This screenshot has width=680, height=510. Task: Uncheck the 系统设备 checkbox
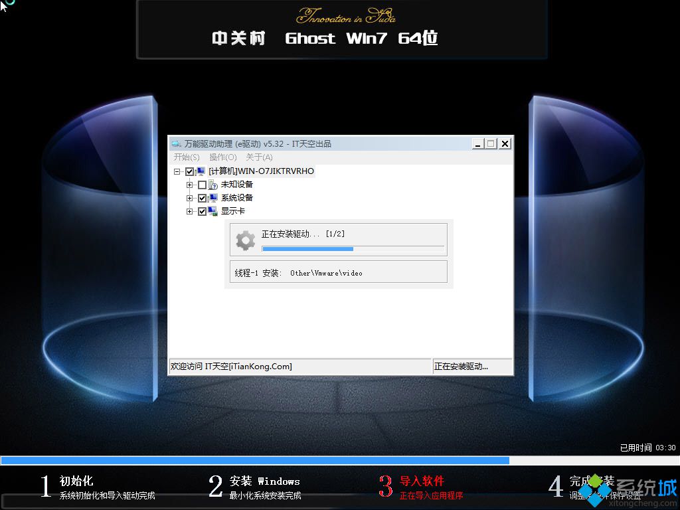pos(202,198)
